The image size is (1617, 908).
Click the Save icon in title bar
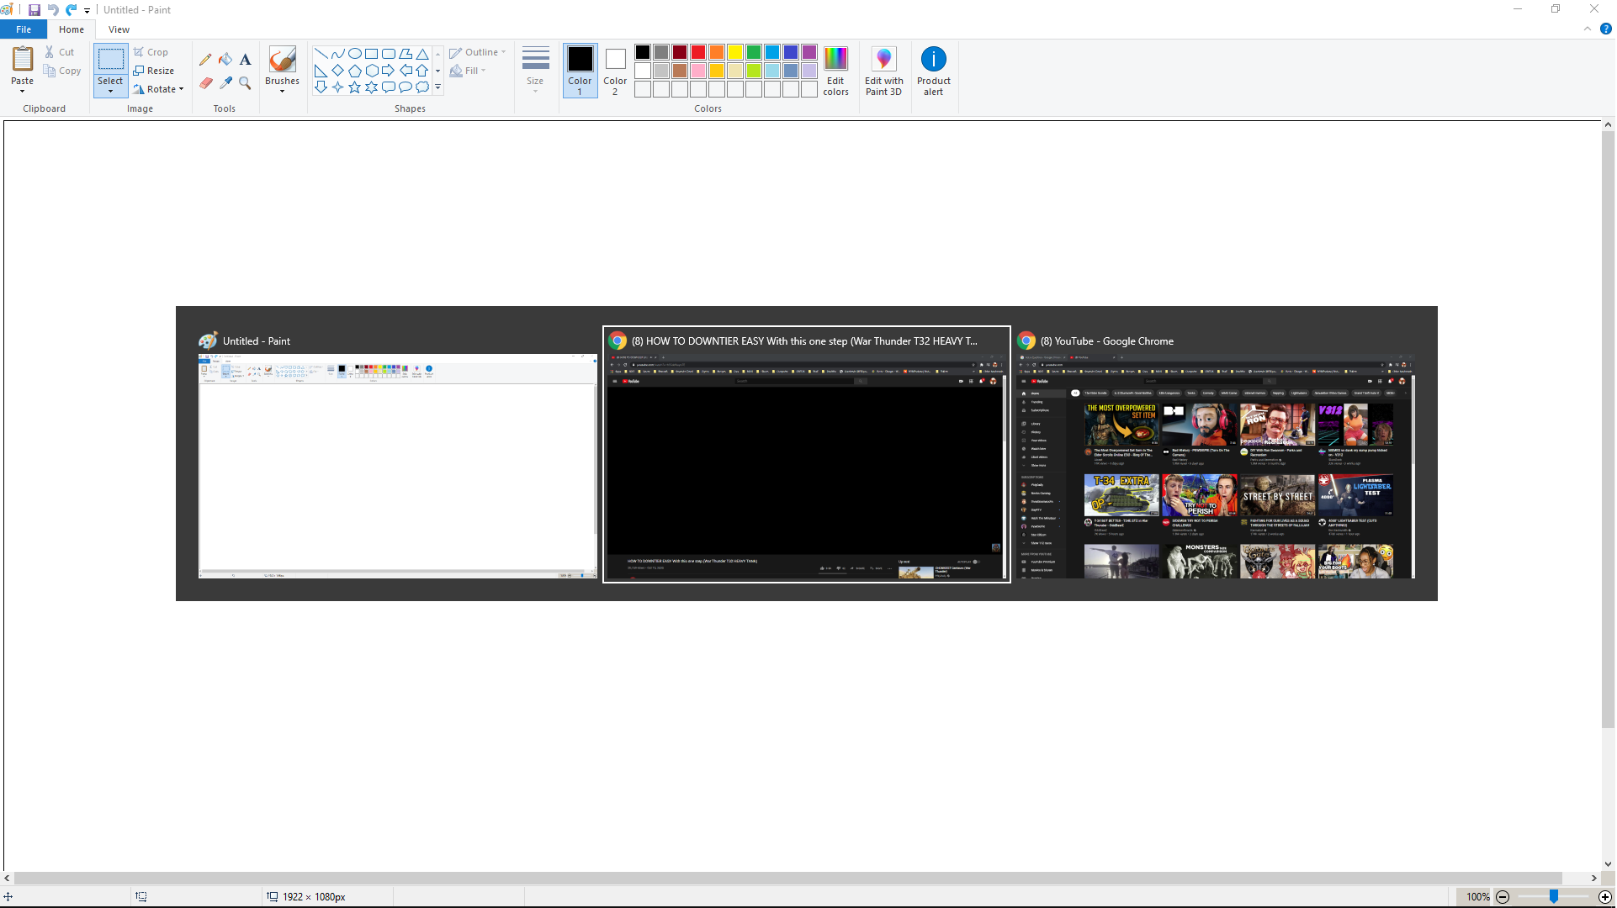click(34, 10)
